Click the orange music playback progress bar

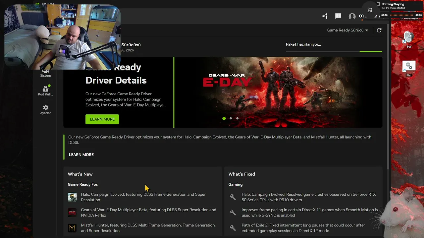(402, 15)
